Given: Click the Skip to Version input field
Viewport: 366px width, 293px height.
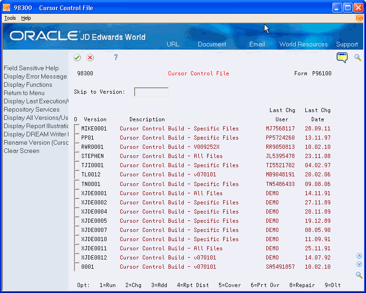Looking at the screenshot, I should tap(151, 92).
